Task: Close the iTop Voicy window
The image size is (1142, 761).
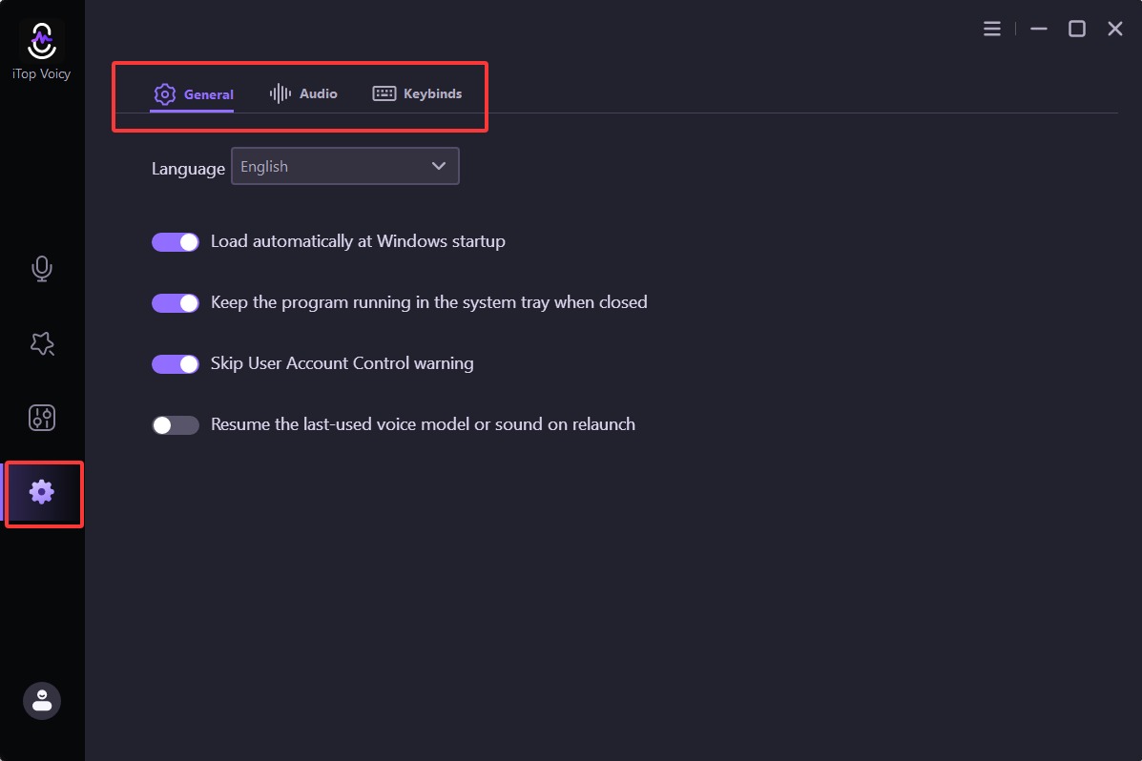Action: pos(1115,30)
